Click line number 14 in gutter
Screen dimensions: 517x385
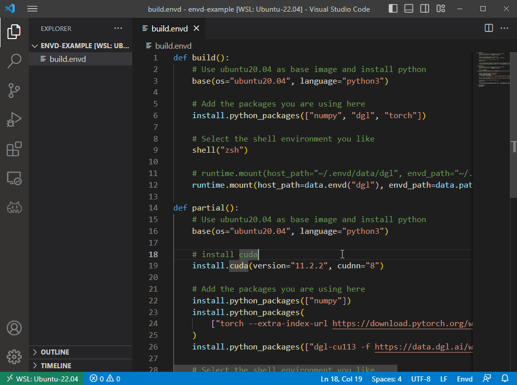pos(153,208)
